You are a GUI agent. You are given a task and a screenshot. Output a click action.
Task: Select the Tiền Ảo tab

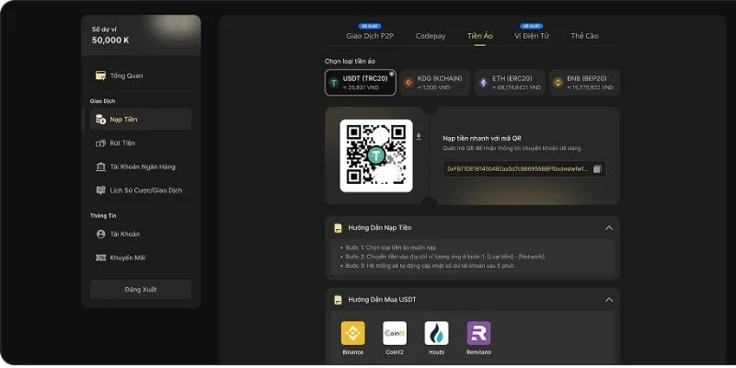tap(479, 36)
